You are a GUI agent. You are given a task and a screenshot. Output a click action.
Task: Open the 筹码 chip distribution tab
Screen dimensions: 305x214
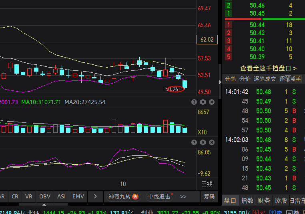[x=209, y=196]
